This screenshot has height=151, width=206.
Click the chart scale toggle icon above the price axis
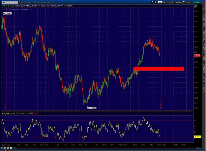196,6
